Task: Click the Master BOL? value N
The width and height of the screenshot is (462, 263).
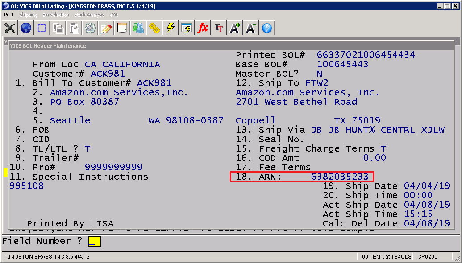Action: coord(320,74)
